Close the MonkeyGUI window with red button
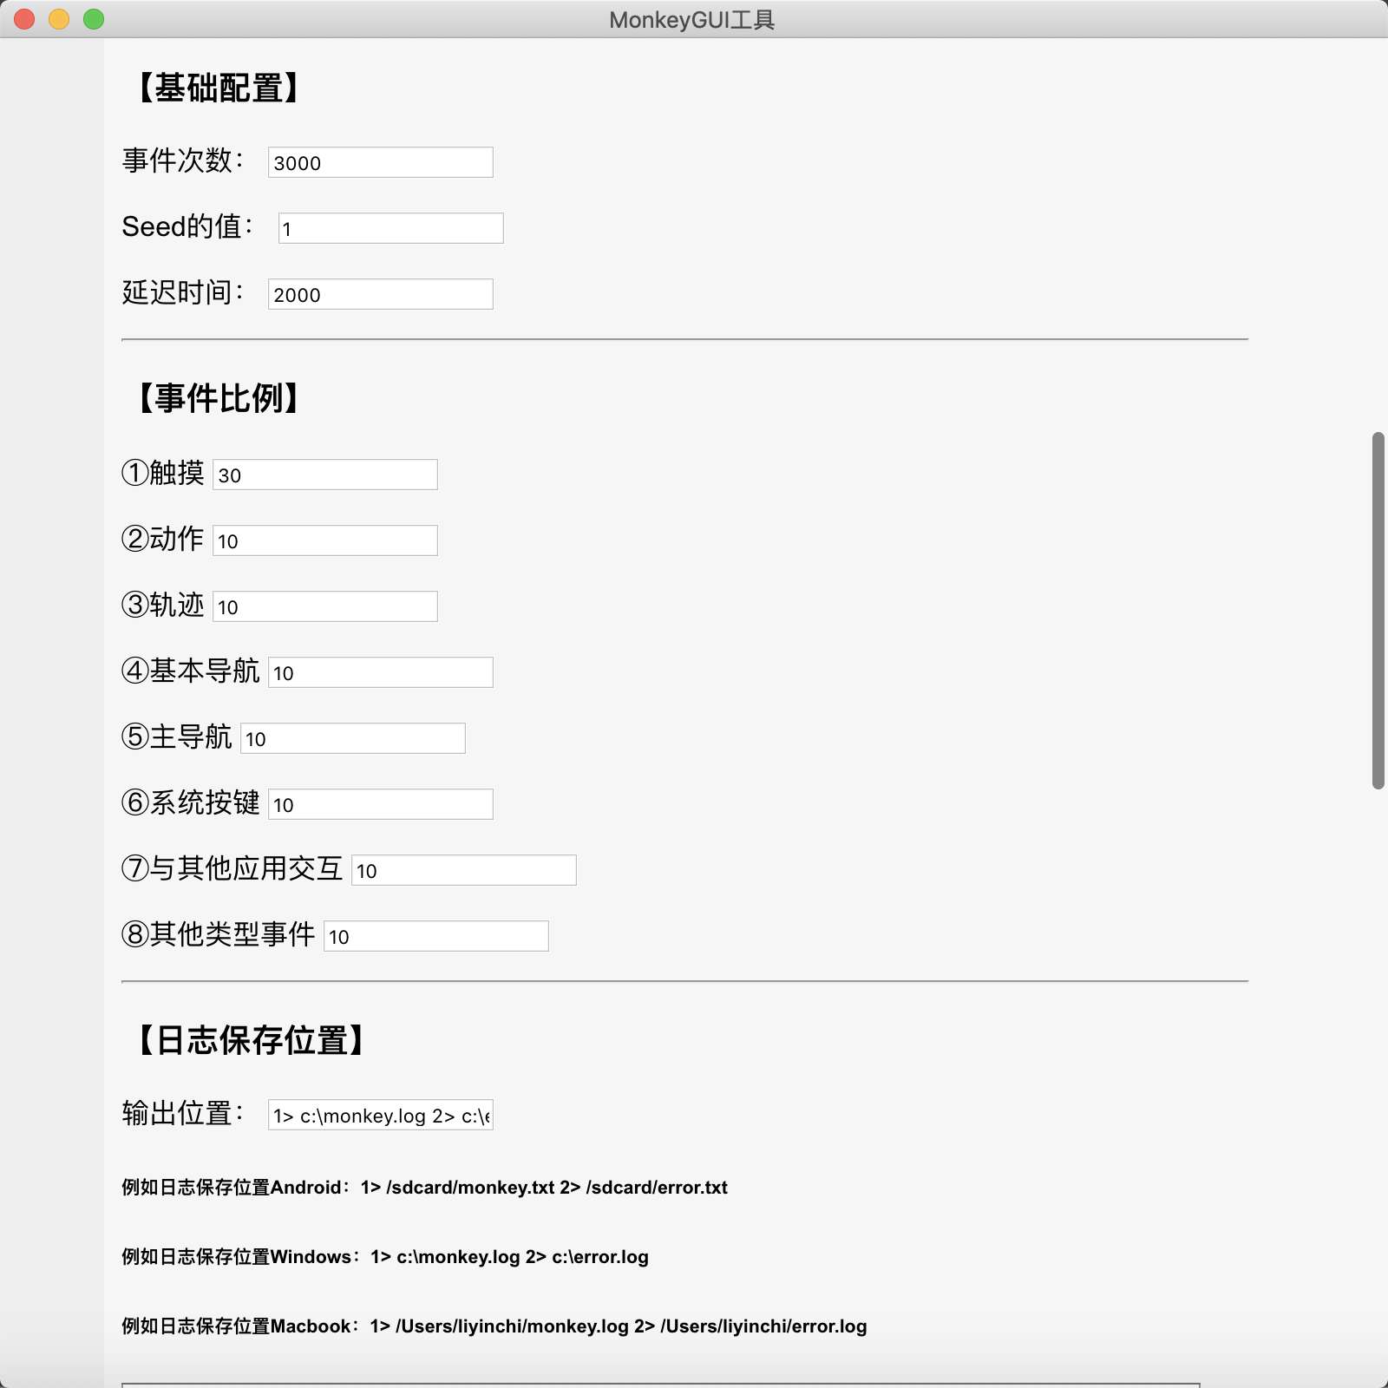The width and height of the screenshot is (1388, 1388). pos(24,19)
